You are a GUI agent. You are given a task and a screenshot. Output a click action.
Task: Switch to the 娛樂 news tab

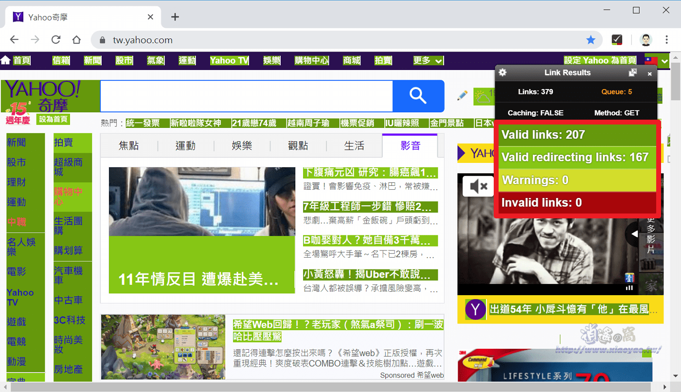pos(242,145)
